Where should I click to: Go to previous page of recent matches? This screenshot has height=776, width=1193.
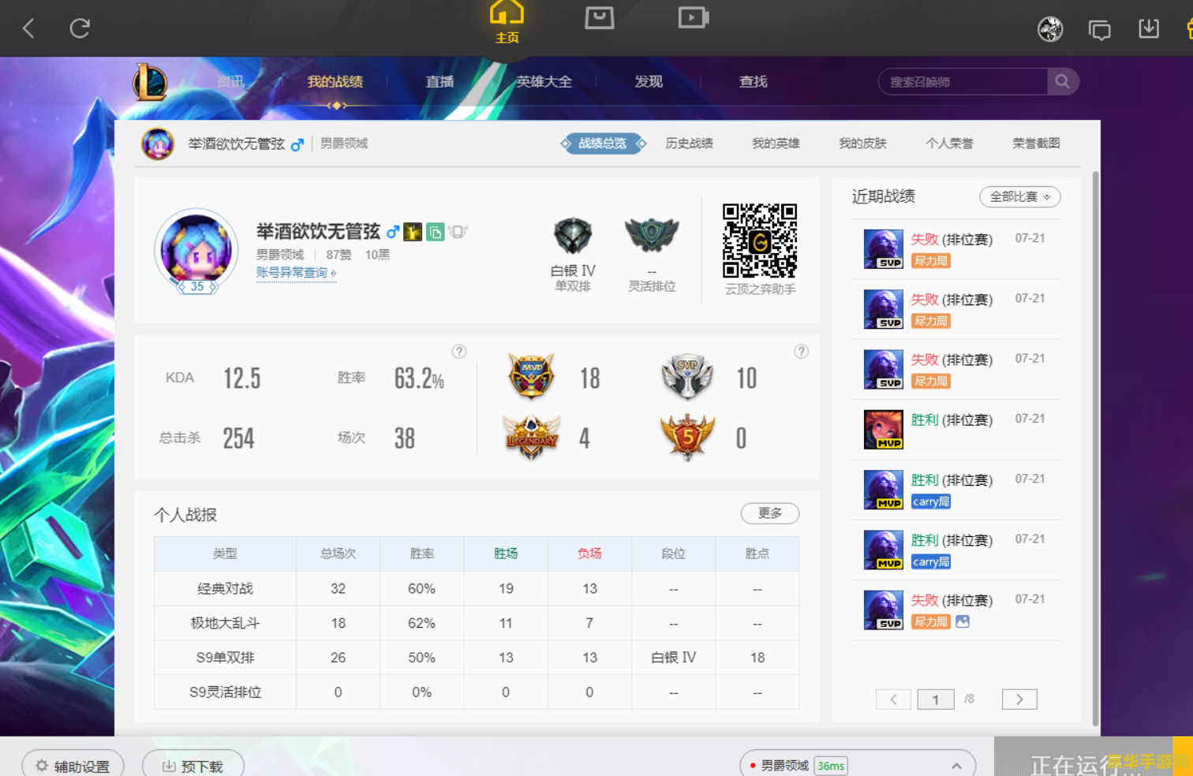[893, 700]
